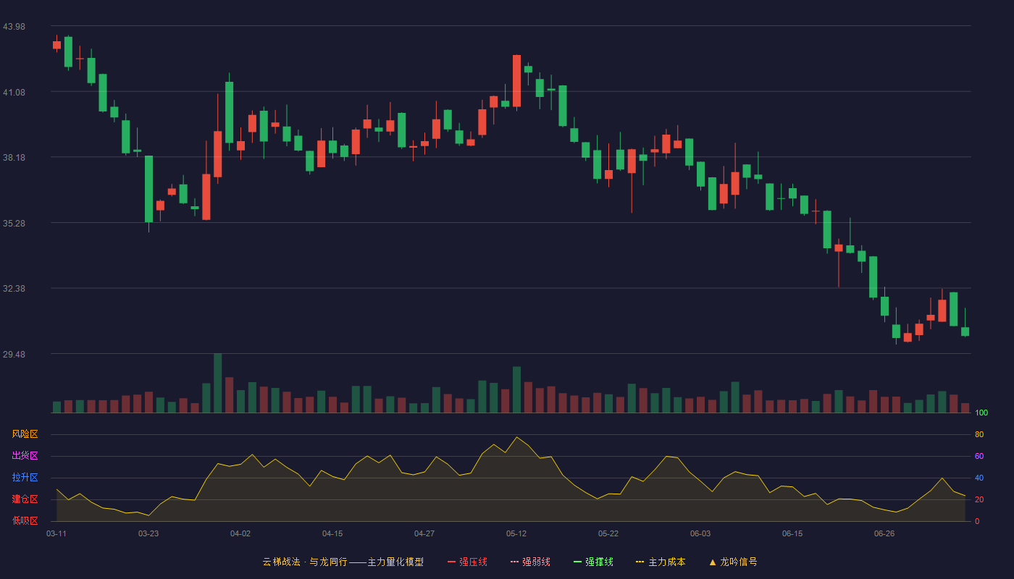Screen dimensions: 1014x579
Task: Click the 05-22 date label
Action: pyautogui.click(x=608, y=533)
